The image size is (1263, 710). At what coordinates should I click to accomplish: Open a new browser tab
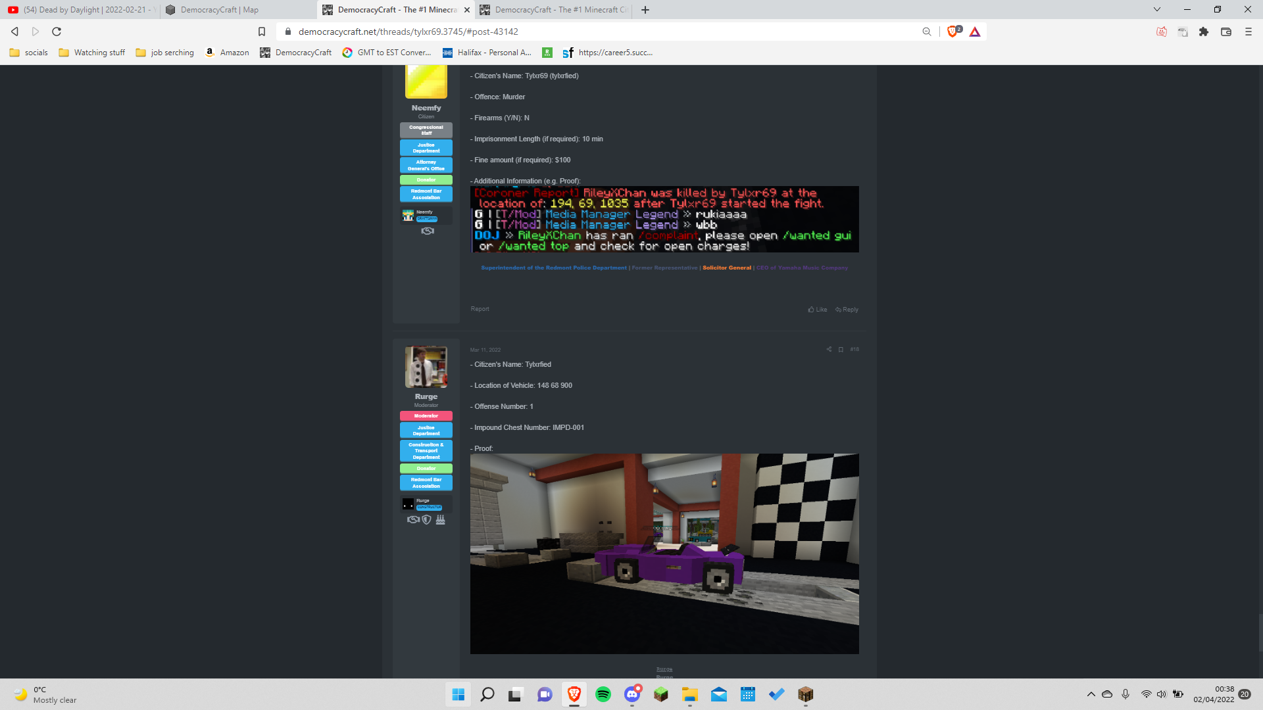point(645,10)
